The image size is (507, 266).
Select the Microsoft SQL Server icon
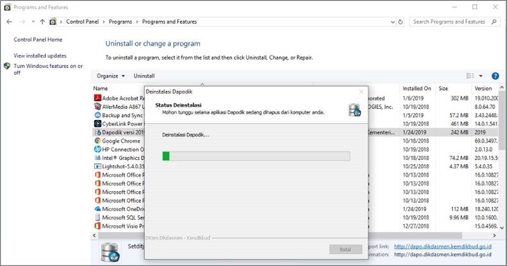click(97, 217)
